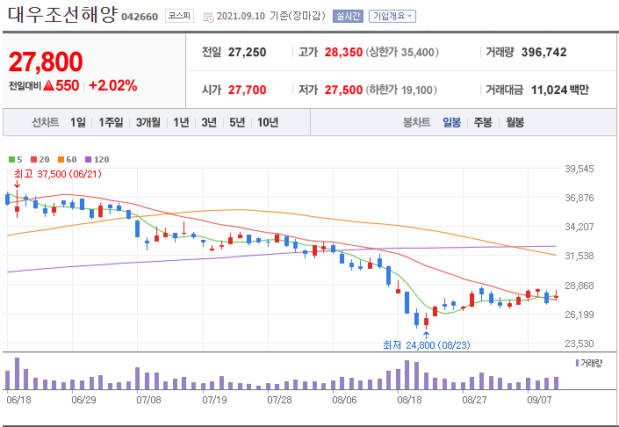Click the red up-triangle change icon
The width and height of the screenshot is (619, 427).
(x=48, y=85)
